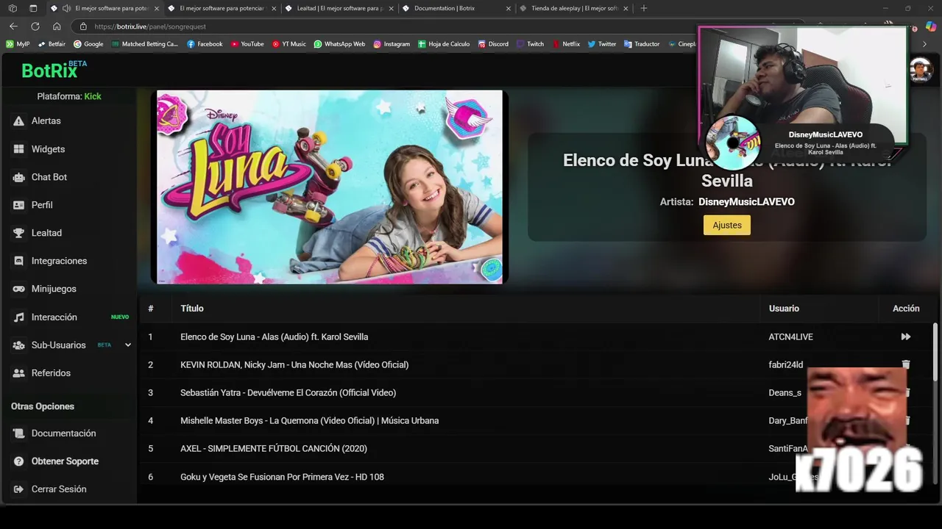
Task: Open a new browser tab
Action: point(644,8)
